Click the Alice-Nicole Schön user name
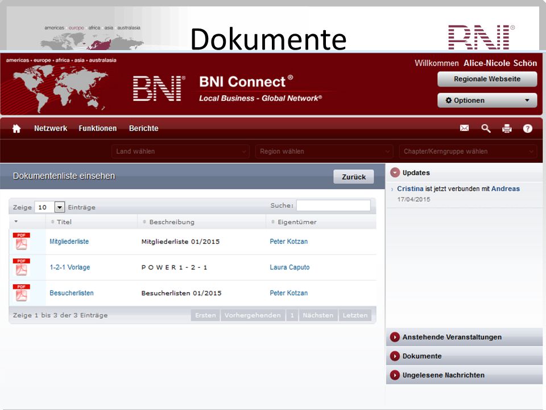Image resolution: width=546 pixels, height=410 pixels. [500, 63]
